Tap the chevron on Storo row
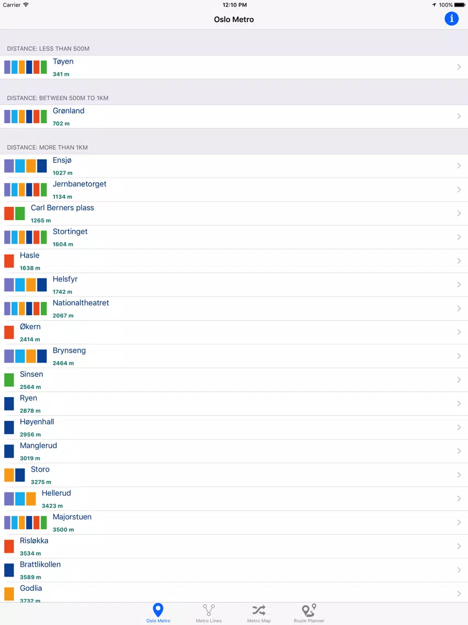The image size is (468, 625). (x=459, y=475)
